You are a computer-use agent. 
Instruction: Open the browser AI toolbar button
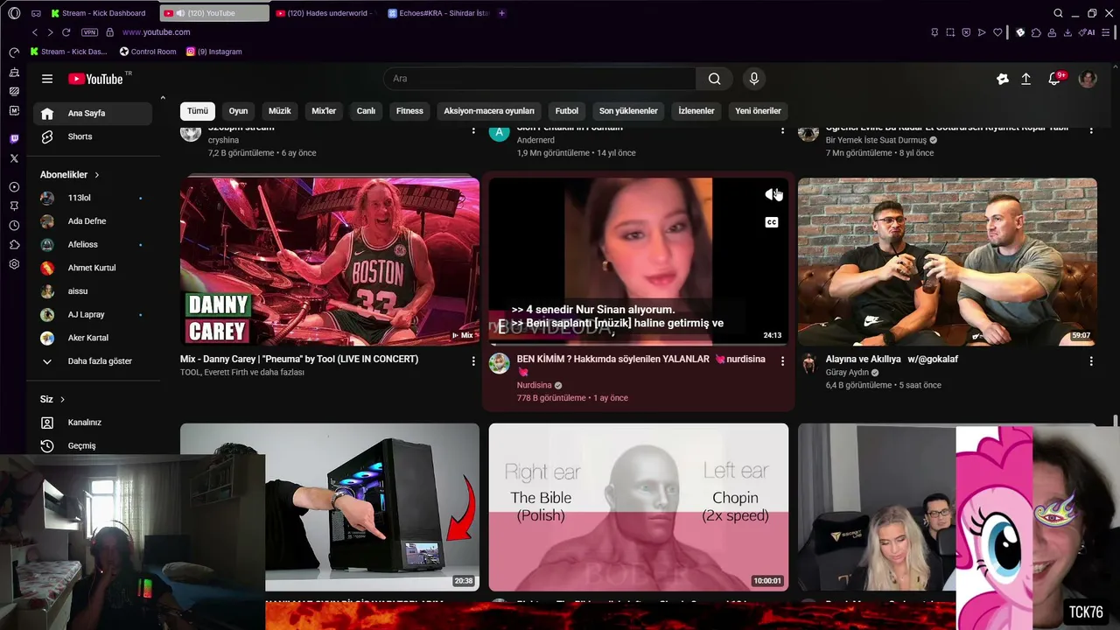click(x=1088, y=32)
